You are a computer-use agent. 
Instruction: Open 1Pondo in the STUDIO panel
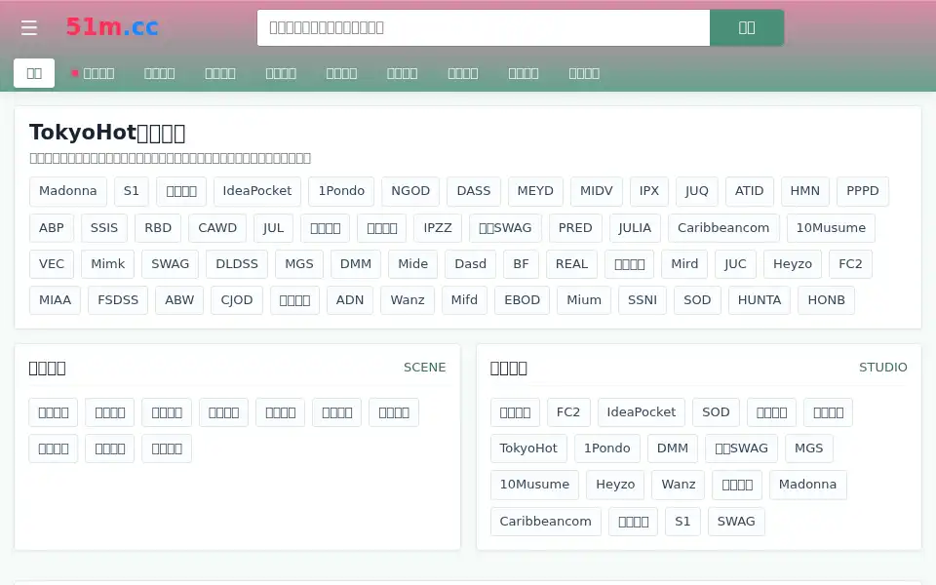pos(607,448)
